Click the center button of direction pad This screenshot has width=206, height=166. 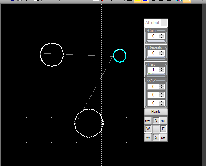pos(156,129)
